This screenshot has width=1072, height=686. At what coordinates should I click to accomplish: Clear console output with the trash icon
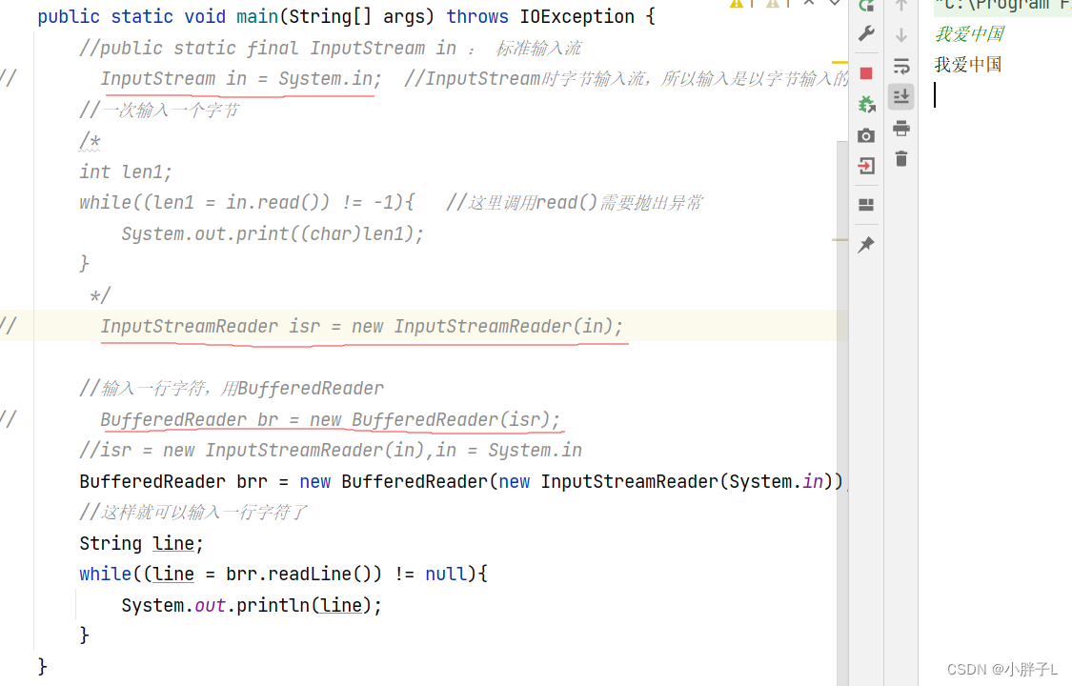(900, 158)
